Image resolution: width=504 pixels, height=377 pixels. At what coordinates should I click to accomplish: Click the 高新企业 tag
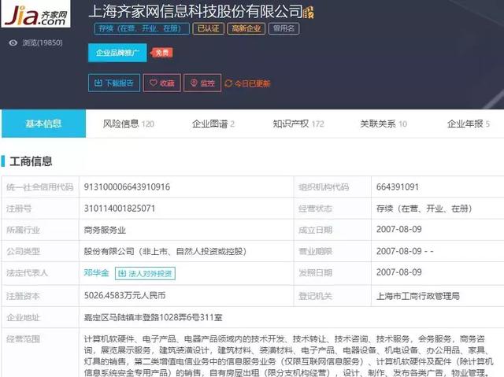[246, 28]
